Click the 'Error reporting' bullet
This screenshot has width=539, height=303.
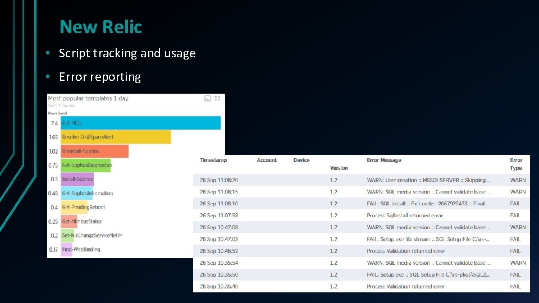[100, 77]
